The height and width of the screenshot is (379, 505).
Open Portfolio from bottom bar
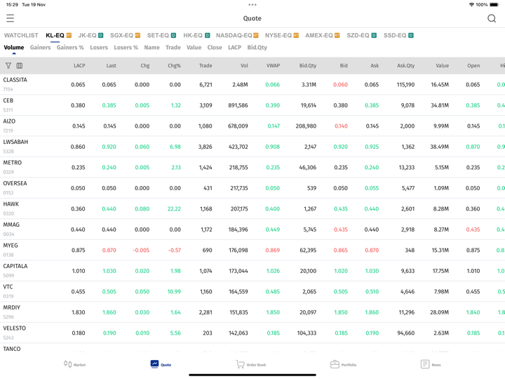(343, 364)
